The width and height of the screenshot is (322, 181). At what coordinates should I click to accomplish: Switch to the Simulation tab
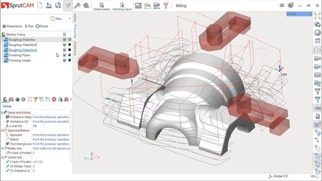pos(75,48)
